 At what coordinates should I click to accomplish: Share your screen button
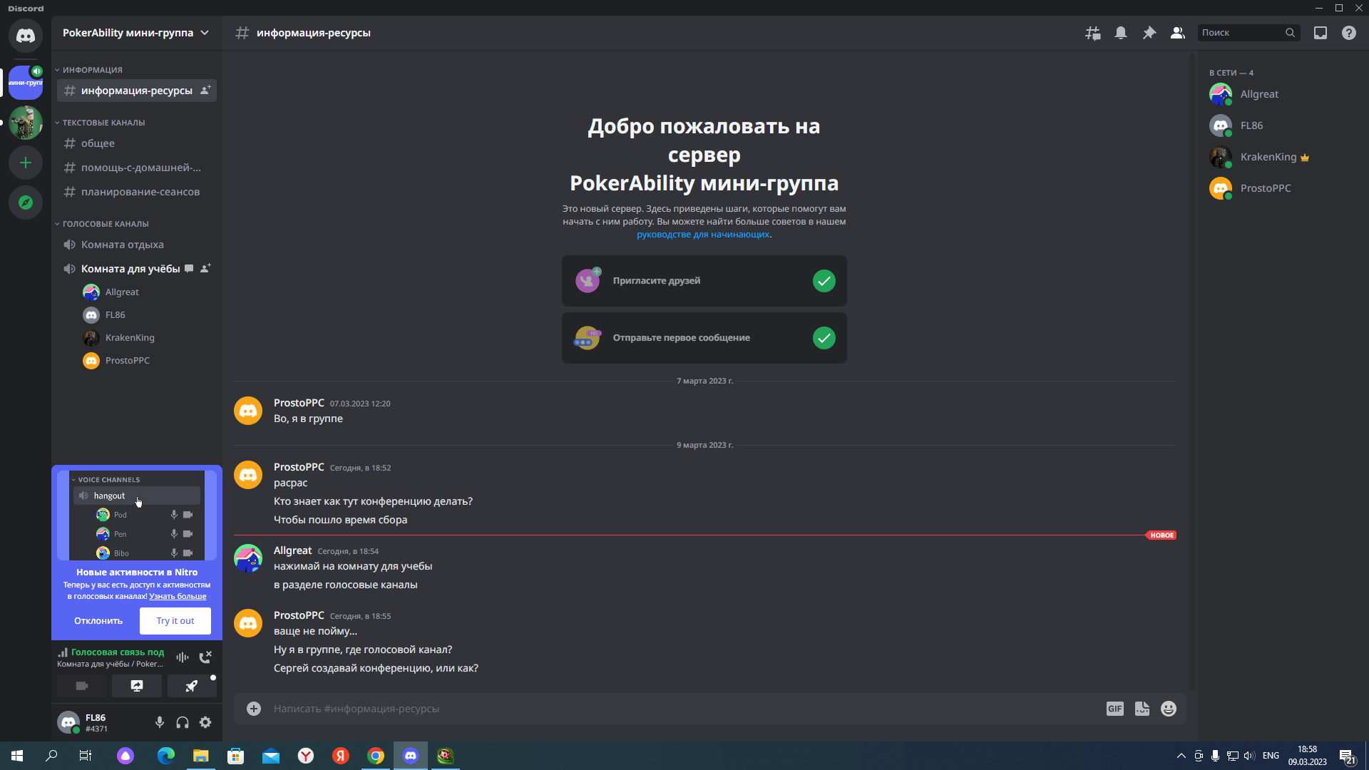pos(137,686)
